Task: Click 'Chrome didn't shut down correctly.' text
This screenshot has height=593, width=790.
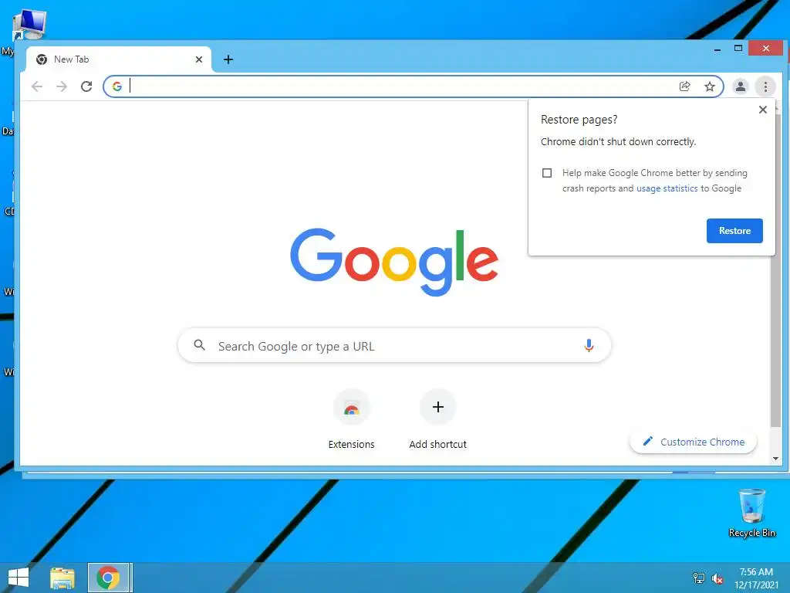Action: 618,142
